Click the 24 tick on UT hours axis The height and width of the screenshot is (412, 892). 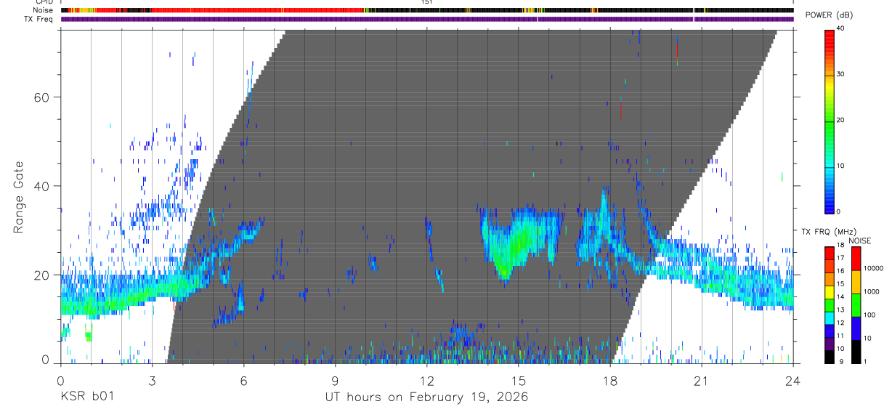pos(793,380)
